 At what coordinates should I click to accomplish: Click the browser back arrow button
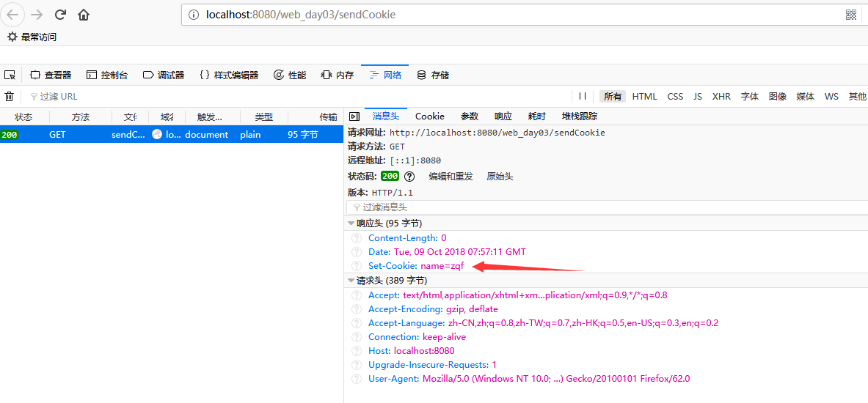click(x=12, y=15)
